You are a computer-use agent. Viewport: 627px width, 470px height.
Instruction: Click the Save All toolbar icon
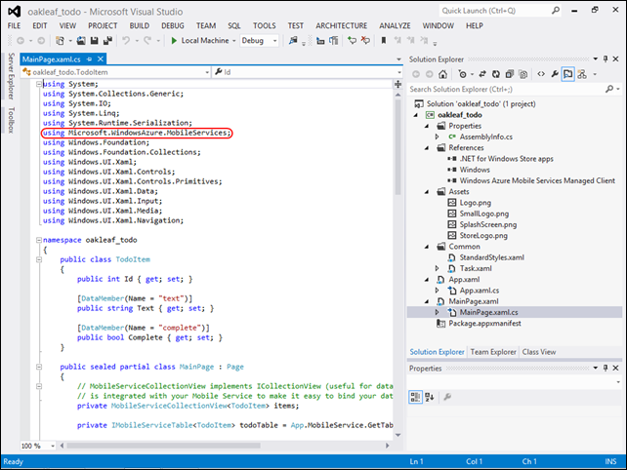106,41
